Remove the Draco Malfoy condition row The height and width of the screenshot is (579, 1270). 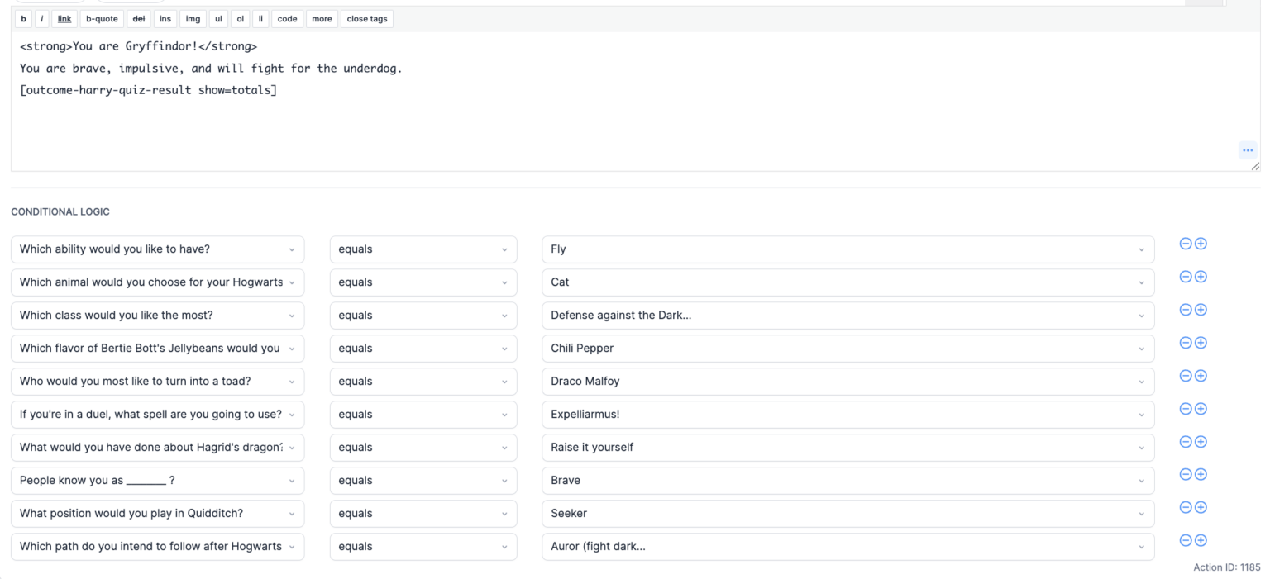[x=1185, y=376]
